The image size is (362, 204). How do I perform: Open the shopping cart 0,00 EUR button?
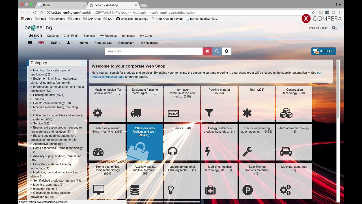[x=324, y=51]
